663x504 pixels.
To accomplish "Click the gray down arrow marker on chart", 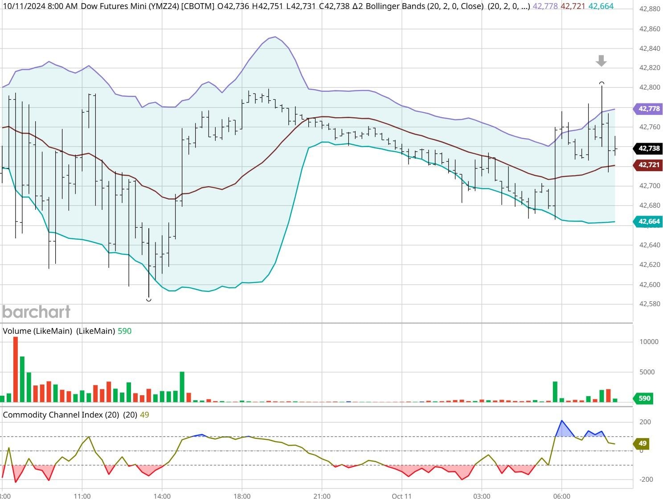I will click(x=601, y=61).
